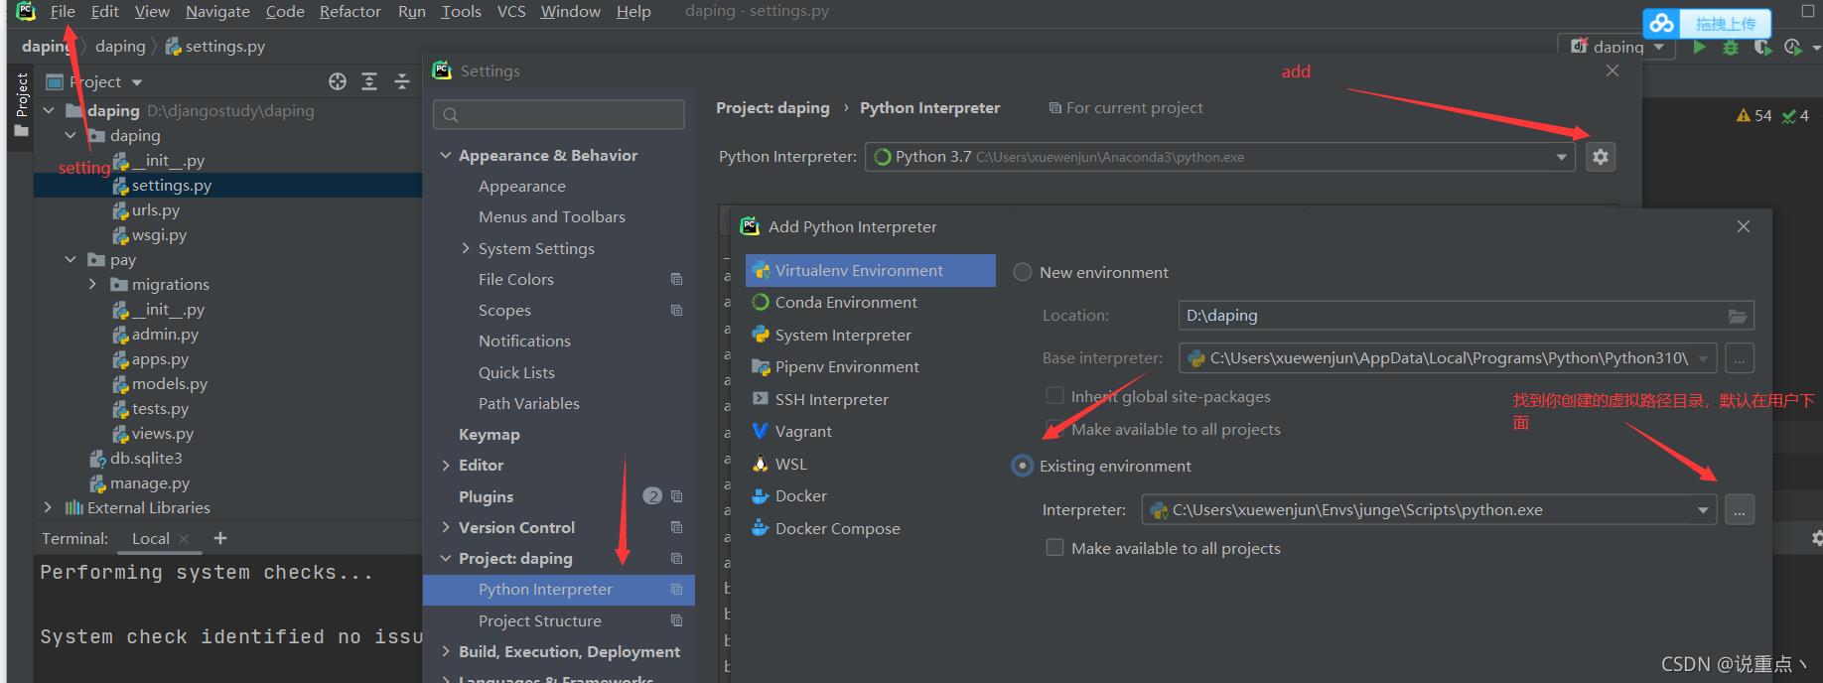Click the browse button next to Interpreter path

1739,510
